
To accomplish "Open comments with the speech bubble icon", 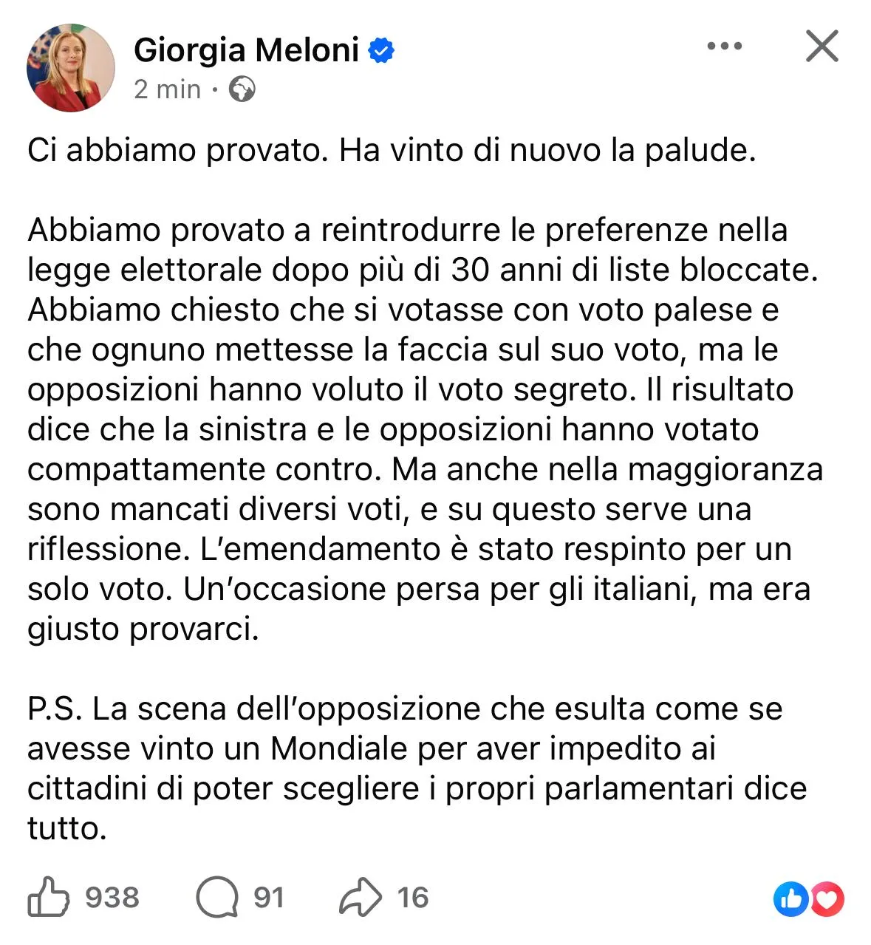I will pyautogui.click(x=217, y=897).
